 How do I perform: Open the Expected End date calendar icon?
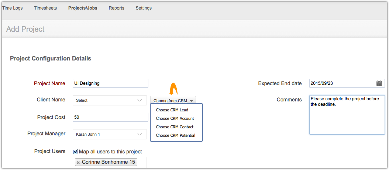[x=379, y=83]
